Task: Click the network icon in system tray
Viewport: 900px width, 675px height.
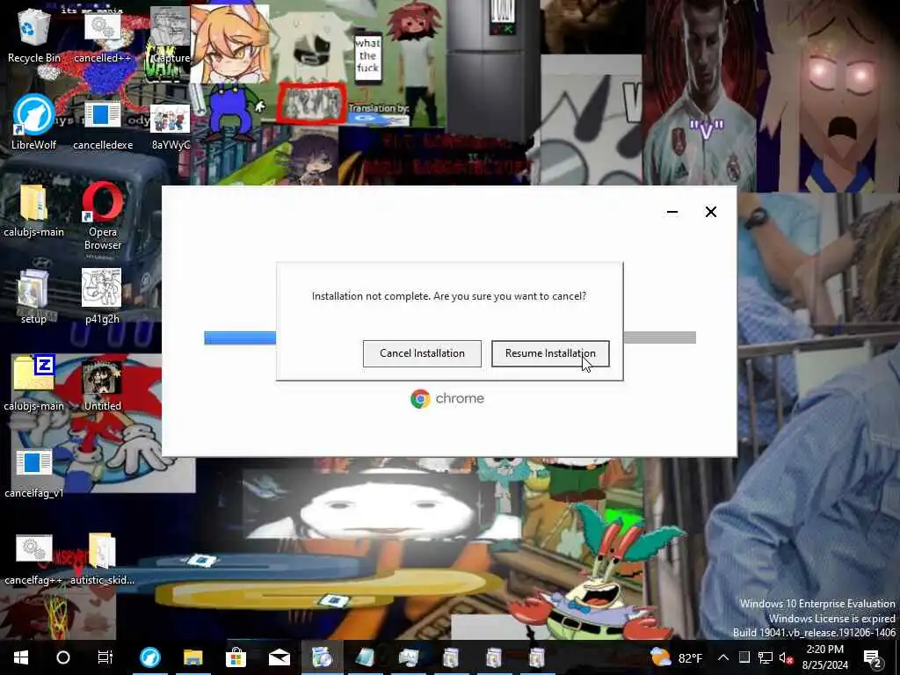Action: [766, 657]
